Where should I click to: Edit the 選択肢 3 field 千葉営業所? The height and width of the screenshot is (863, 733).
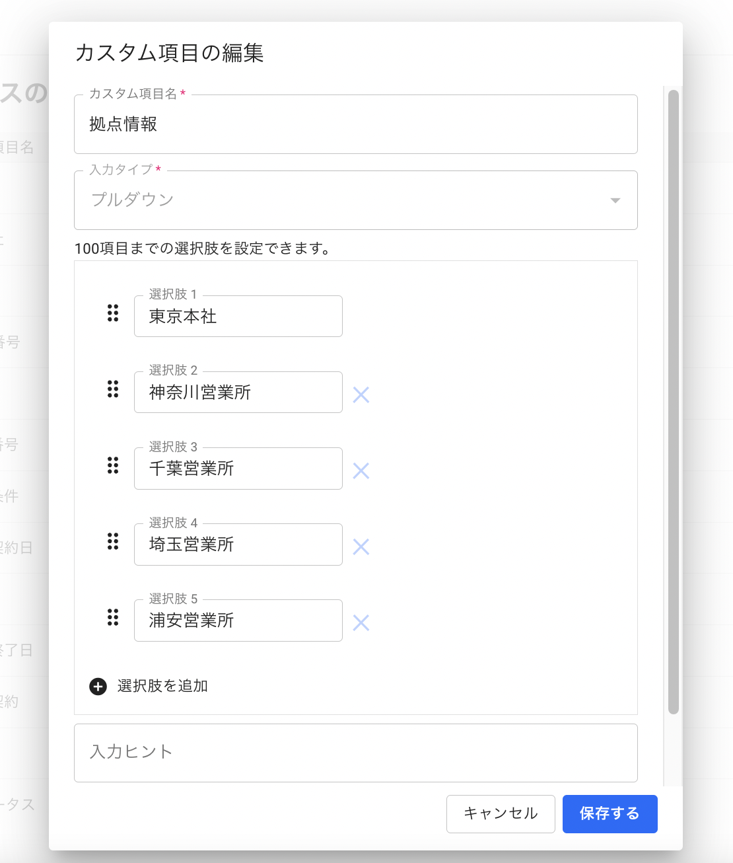(x=238, y=469)
